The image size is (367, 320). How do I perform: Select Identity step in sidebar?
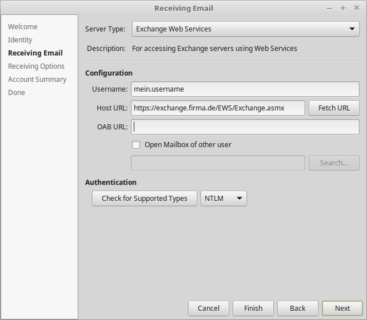(20, 40)
